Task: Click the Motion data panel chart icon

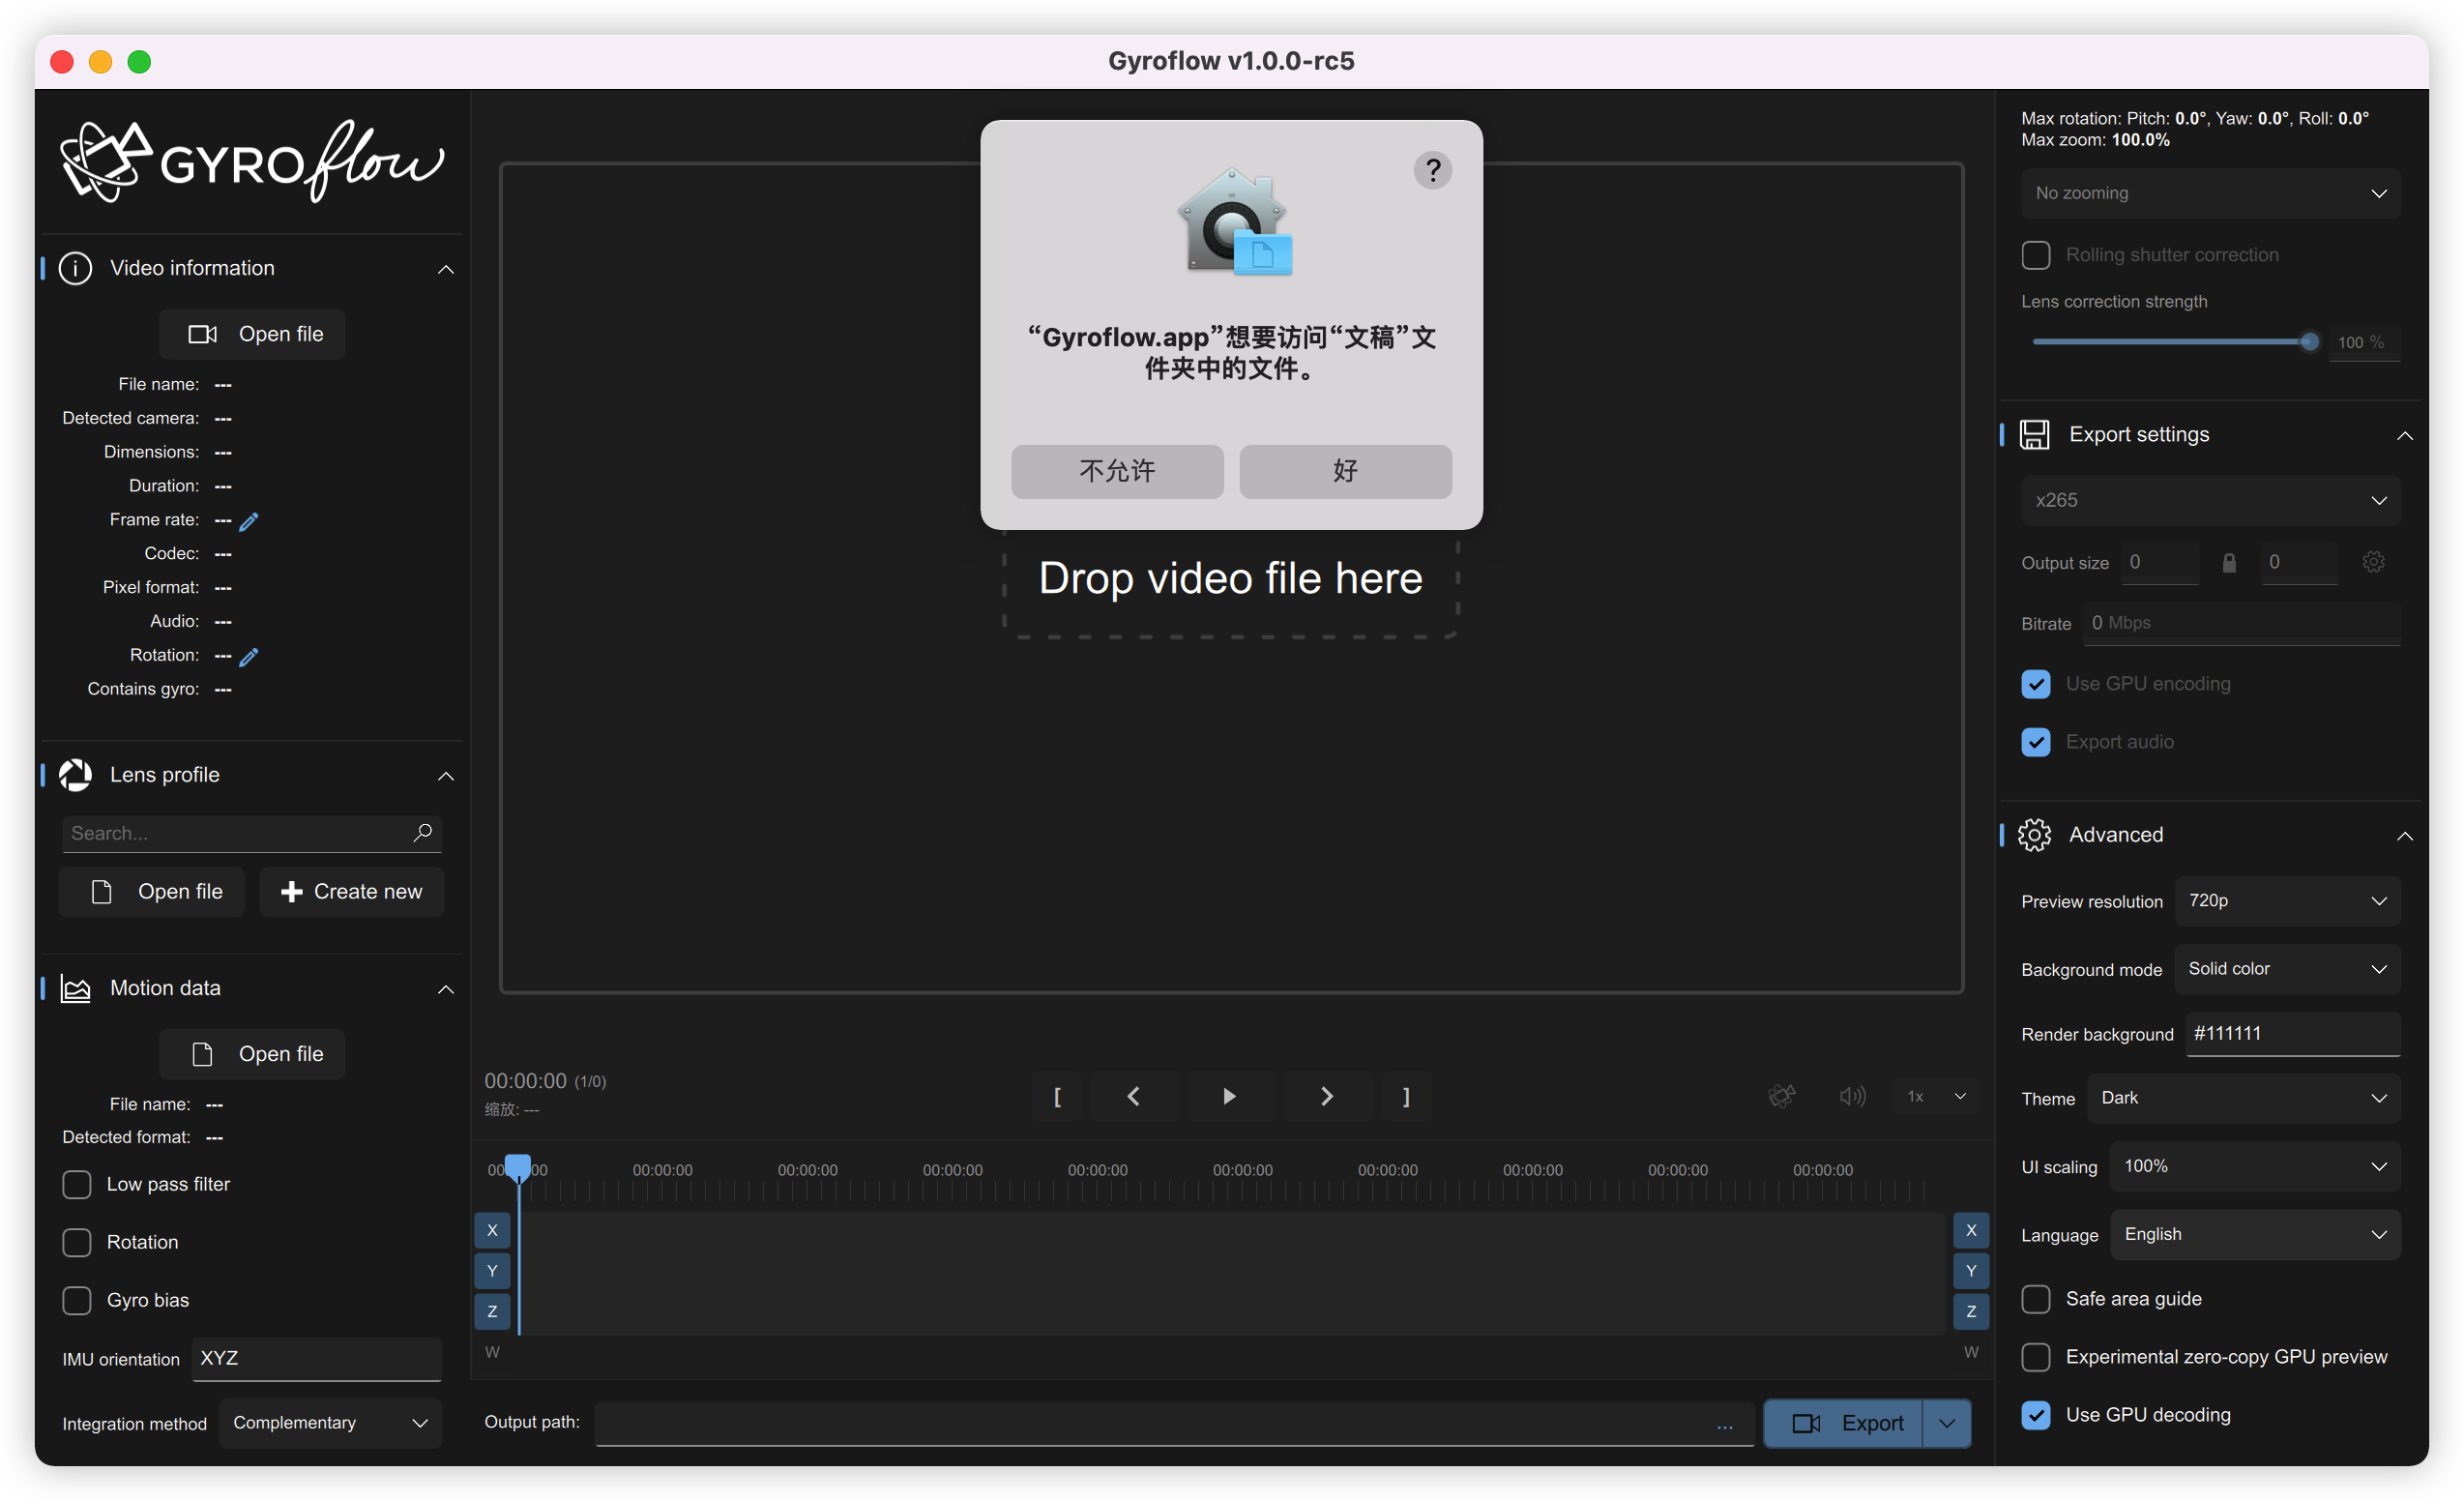Action: click(75, 988)
